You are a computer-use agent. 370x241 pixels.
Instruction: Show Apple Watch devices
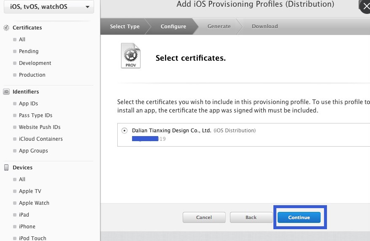click(34, 203)
